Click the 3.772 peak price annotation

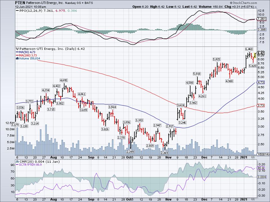click(x=29, y=101)
